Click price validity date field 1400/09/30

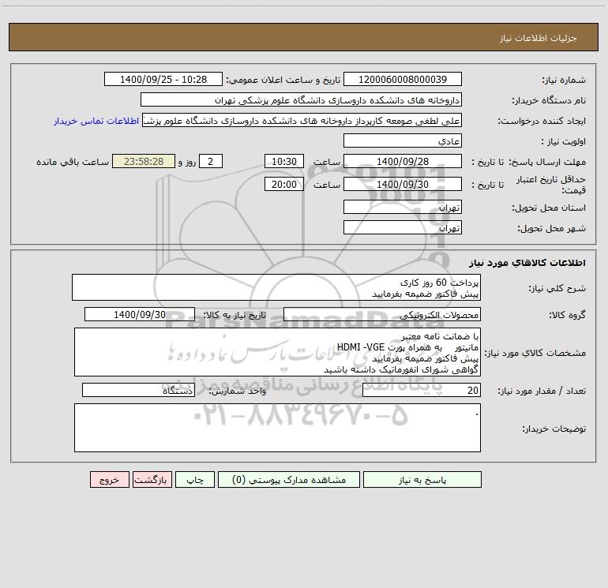tap(403, 184)
